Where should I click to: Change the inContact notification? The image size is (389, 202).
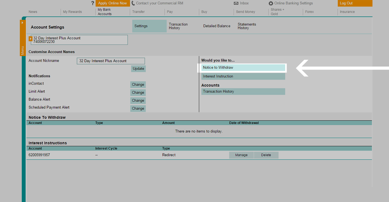pos(138,85)
